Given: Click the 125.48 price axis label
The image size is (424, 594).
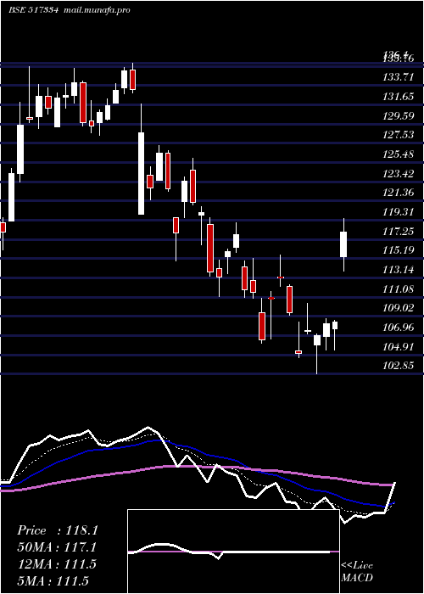Looking at the screenshot, I should tap(398, 154).
